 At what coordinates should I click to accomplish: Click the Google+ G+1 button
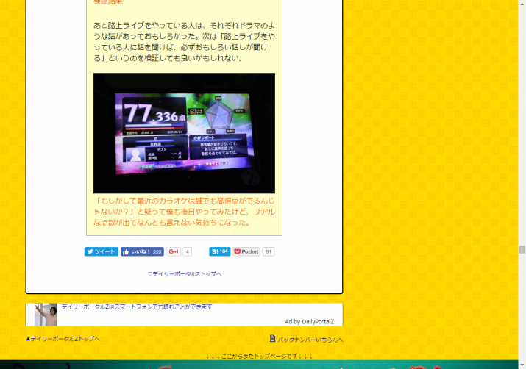(x=173, y=251)
